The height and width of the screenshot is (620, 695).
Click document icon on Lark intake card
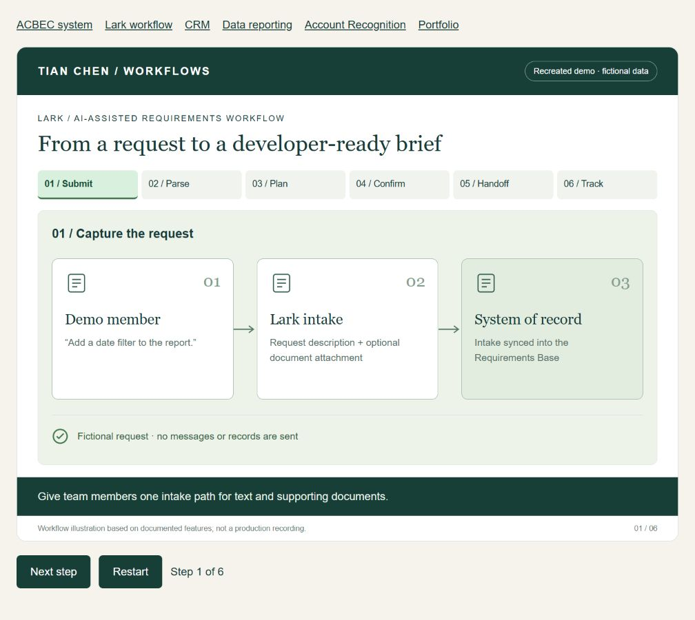[281, 283]
